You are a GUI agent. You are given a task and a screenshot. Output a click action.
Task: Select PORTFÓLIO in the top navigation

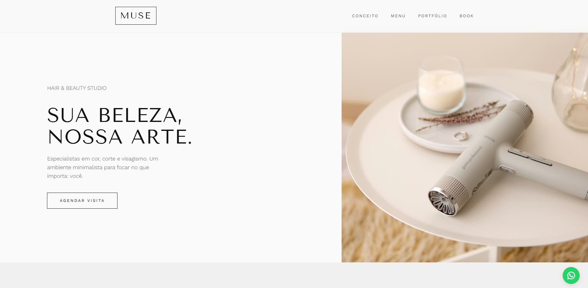[432, 16]
